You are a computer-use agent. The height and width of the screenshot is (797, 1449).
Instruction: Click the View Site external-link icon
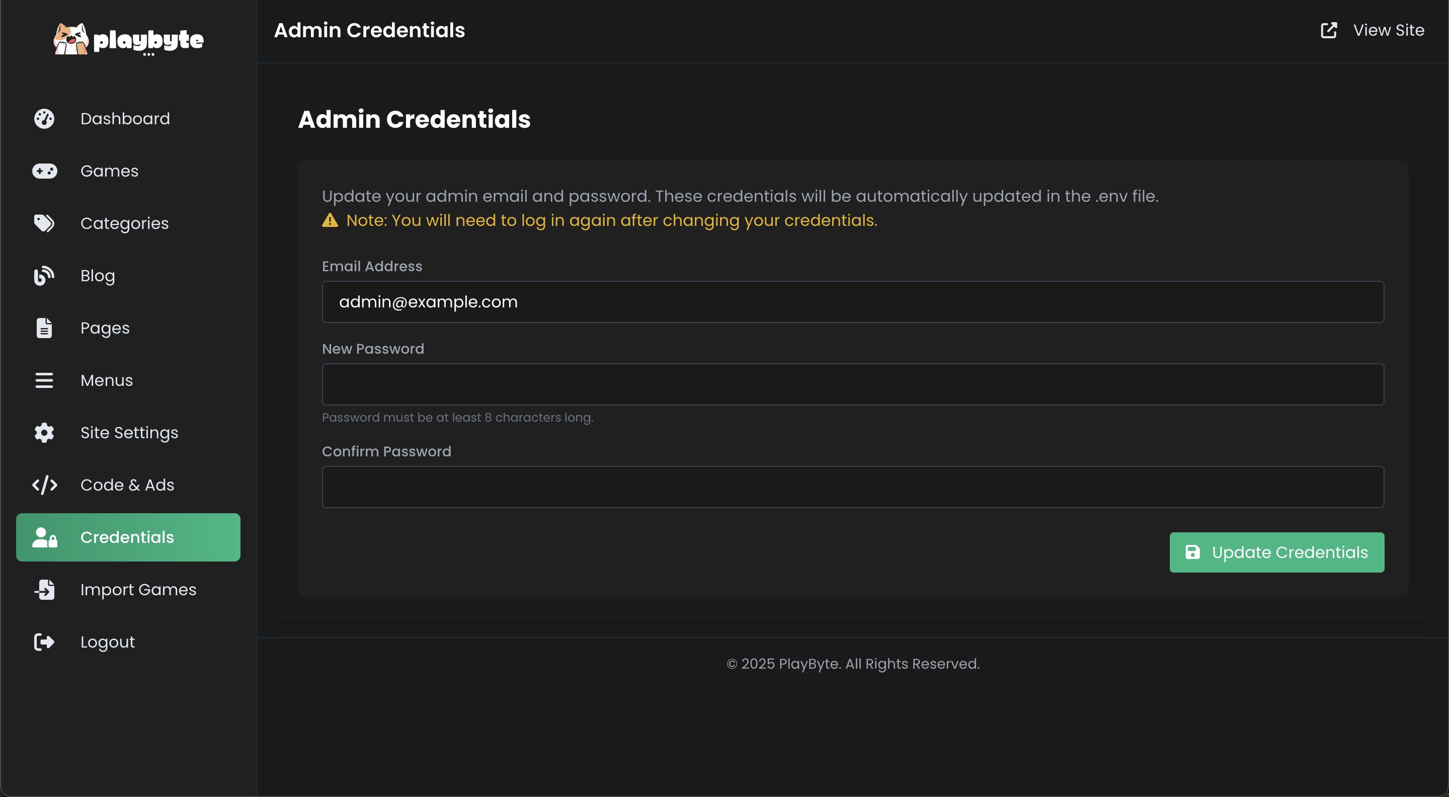coord(1329,30)
